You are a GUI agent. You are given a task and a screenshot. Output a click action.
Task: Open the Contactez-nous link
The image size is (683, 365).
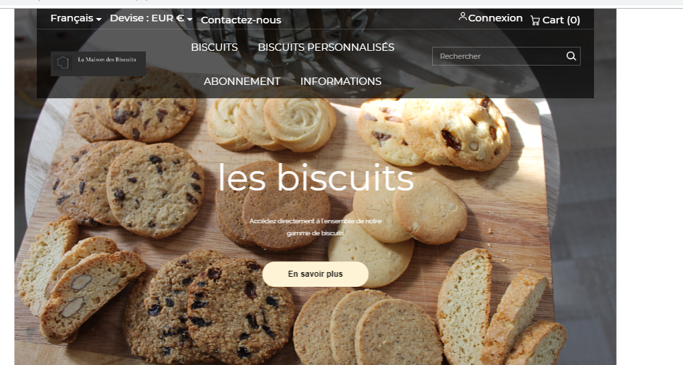[x=241, y=20]
